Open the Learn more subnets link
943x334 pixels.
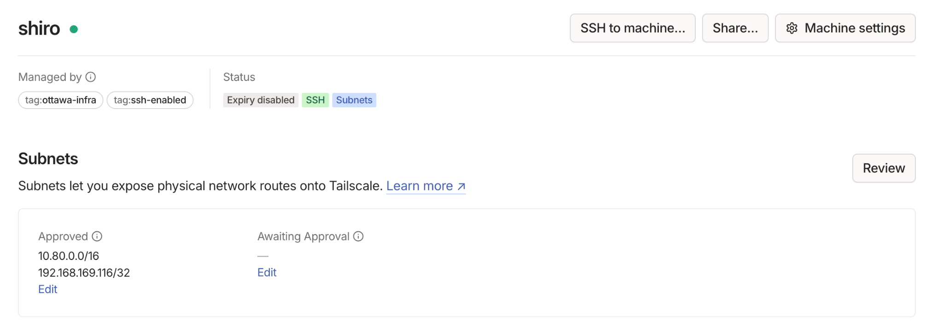(x=425, y=186)
